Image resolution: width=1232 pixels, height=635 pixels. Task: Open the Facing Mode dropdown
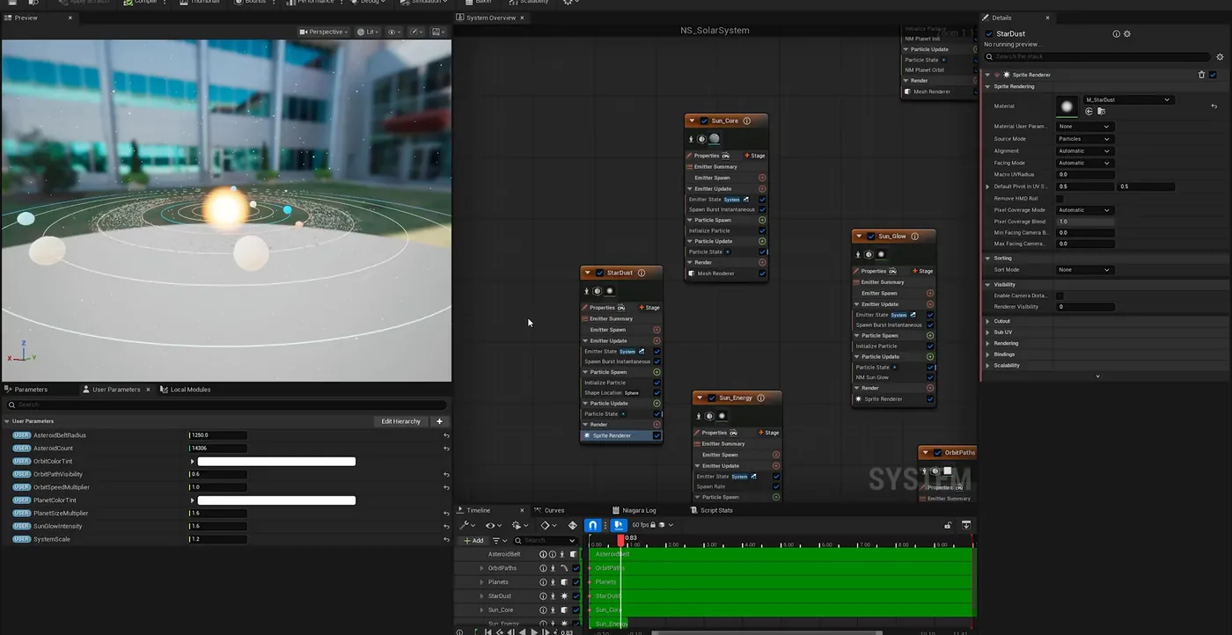1084,163
